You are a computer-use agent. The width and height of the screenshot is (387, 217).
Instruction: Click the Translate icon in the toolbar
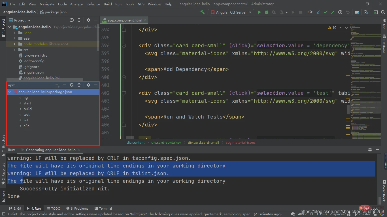coord(366,12)
